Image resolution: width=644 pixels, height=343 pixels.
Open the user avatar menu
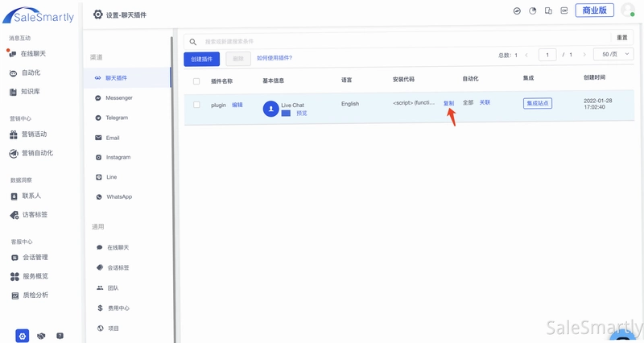[x=628, y=10]
